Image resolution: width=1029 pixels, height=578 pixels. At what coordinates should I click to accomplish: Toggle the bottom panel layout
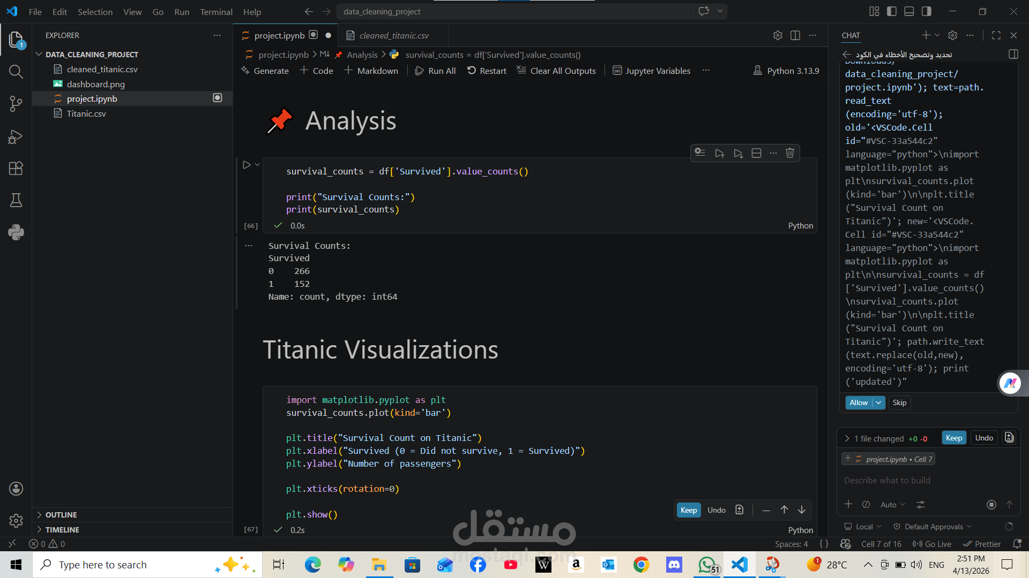point(909,11)
